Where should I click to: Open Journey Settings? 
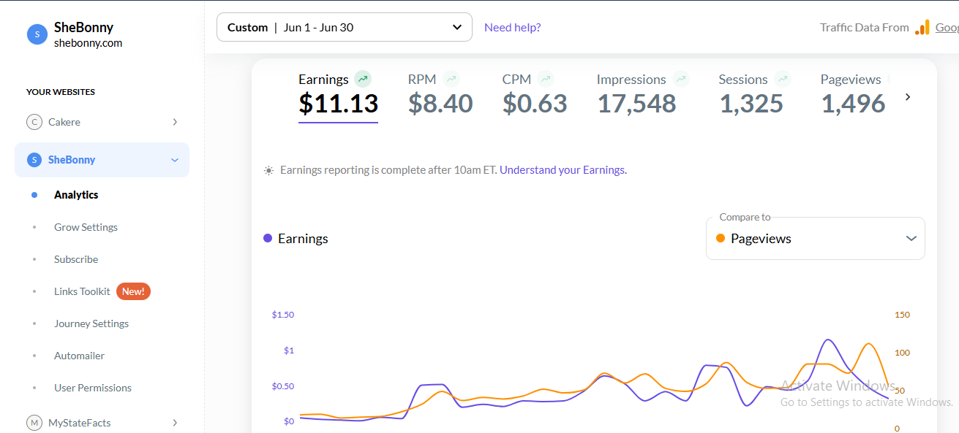(91, 323)
